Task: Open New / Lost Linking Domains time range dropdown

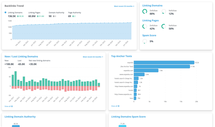Action: [93, 57]
